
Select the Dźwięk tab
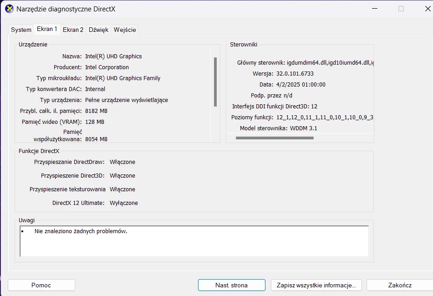[99, 29]
